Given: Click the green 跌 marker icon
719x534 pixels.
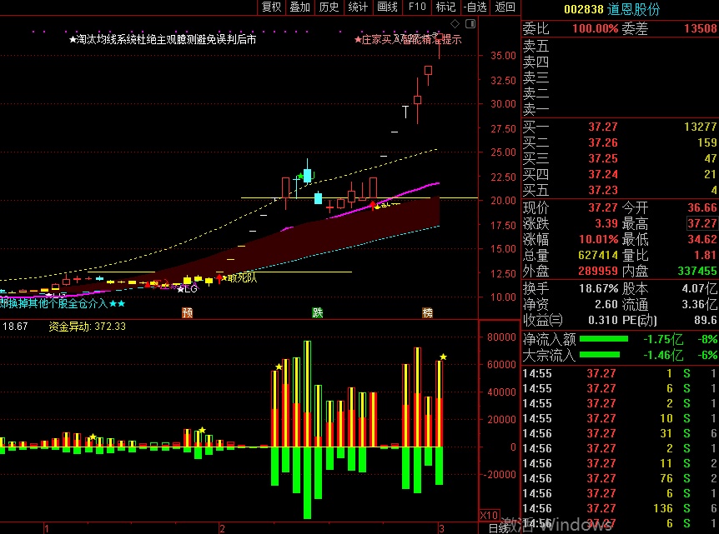Looking at the screenshot, I should [x=317, y=312].
